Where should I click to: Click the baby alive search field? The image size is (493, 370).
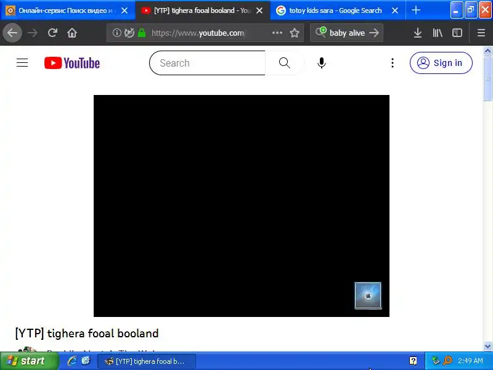click(347, 33)
